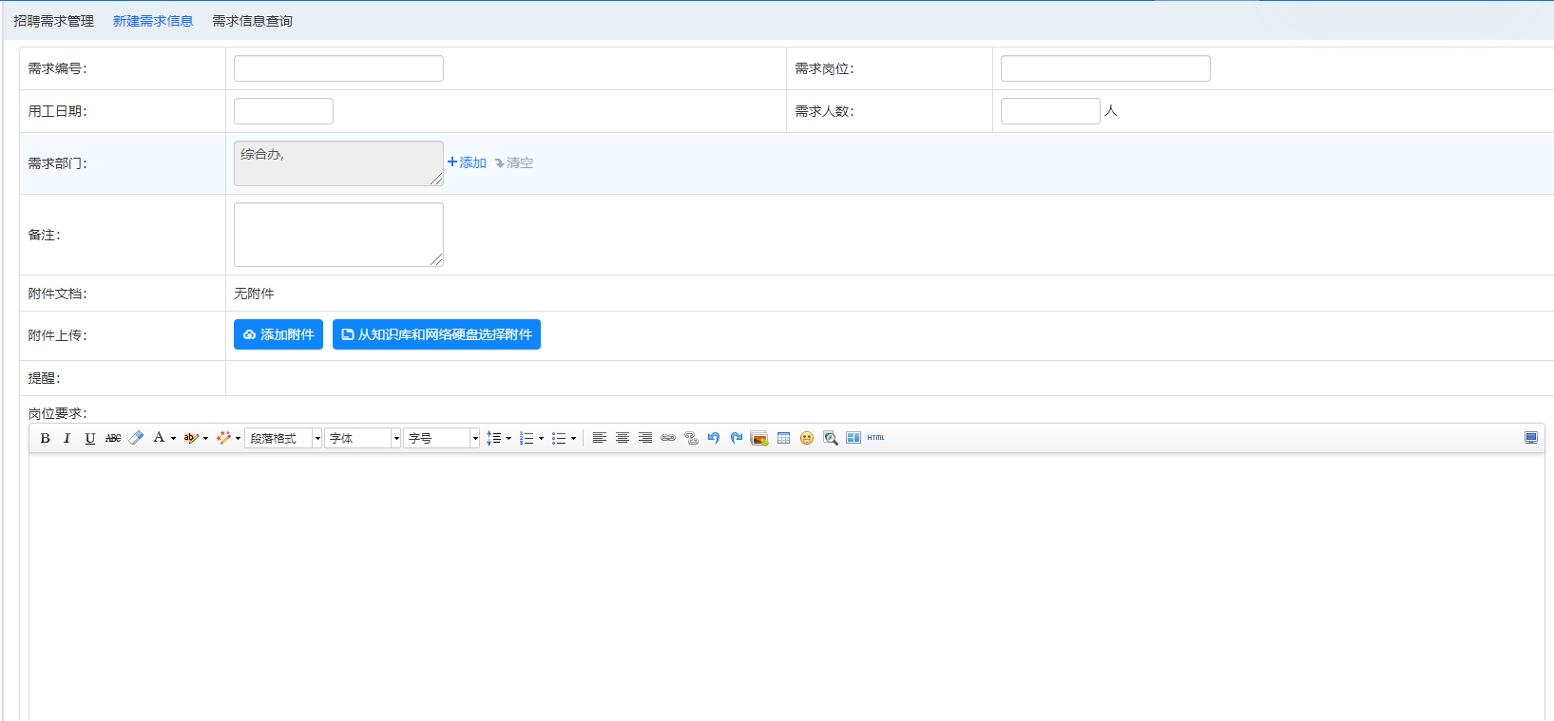1554x721 pixels.
Task: Insert a hyperlink with link icon
Action: pos(668,438)
